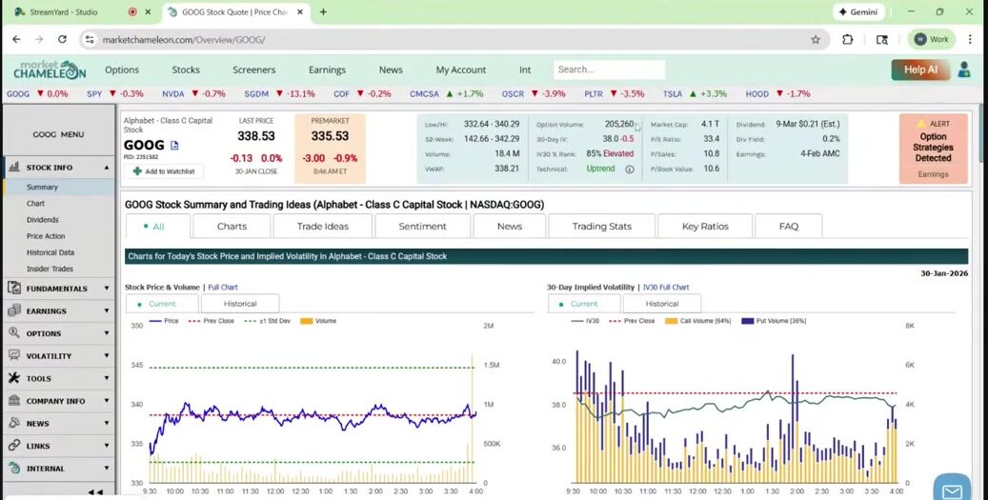The width and height of the screenshot is (988, 500).
Task: Open the Options top menu
Action: (x=122, y=70)
